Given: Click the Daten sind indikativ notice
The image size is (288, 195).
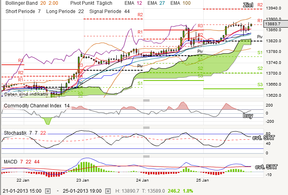Looking at the screenshot, I should coord(26,94).
